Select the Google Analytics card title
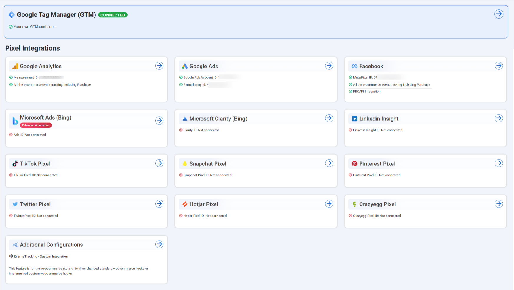This screenshot has height=290, width=514. 41,67
